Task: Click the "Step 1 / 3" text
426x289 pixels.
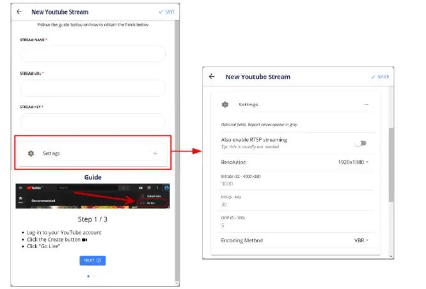Action: pyautogui.click(x=93, y=219)
